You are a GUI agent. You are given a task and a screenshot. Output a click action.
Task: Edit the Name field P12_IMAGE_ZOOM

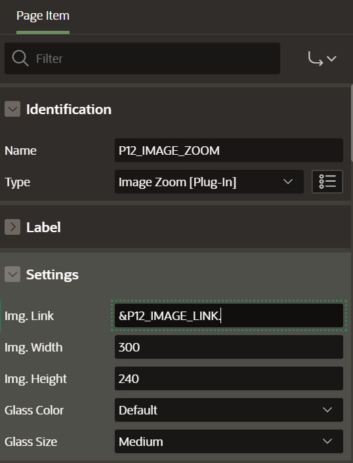click(x=228, y=150)
